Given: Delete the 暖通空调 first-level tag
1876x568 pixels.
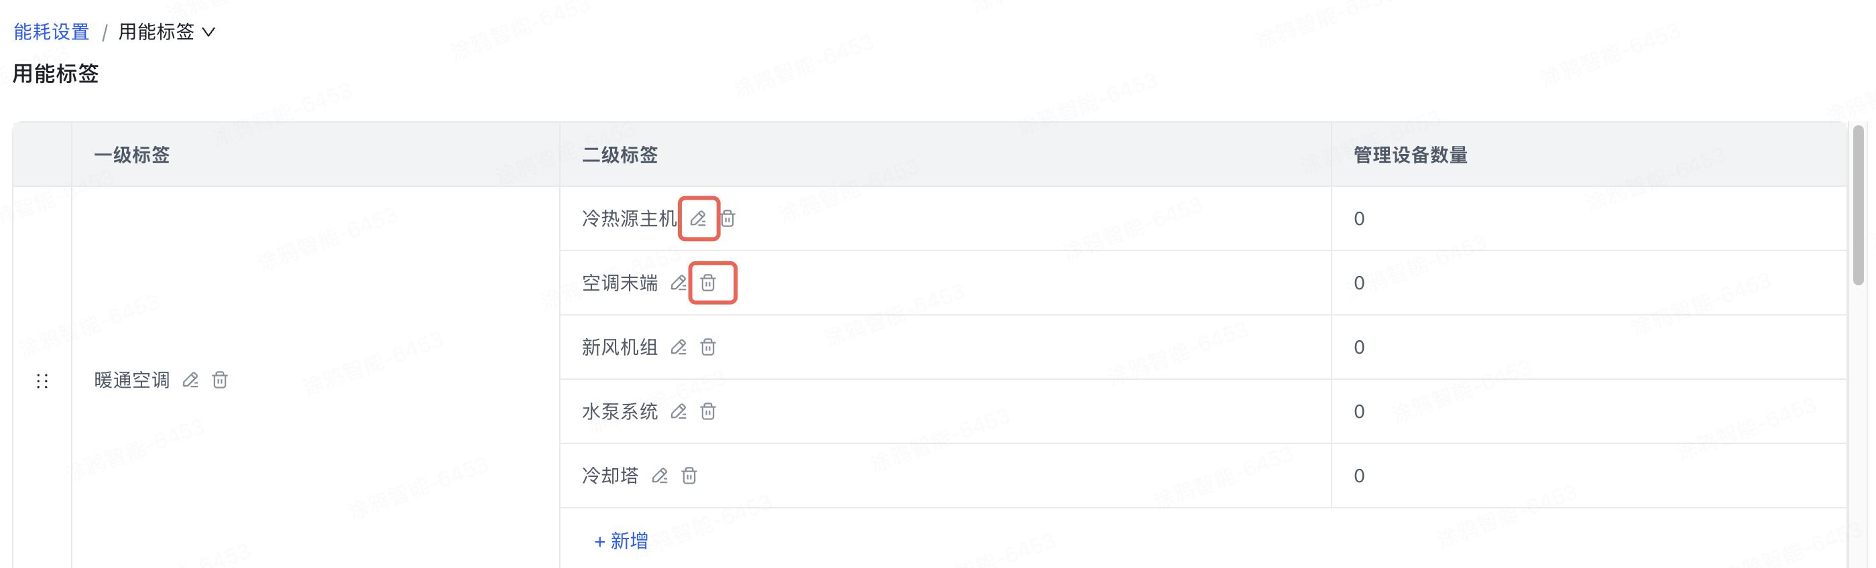Looking at the screenshot, I should click(x=220, y=380).
